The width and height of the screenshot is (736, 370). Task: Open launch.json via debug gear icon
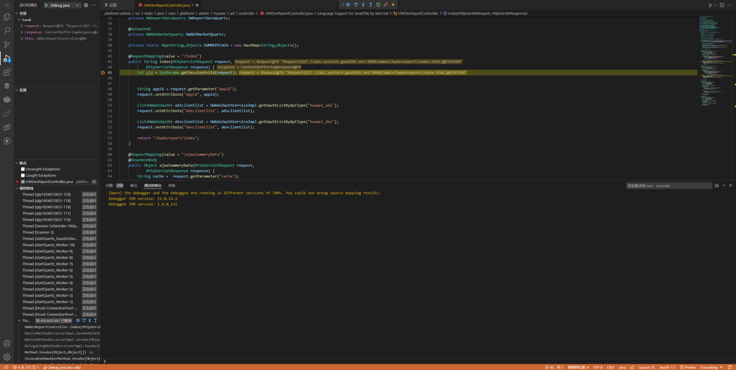pyautogui.click(x=86, y=5)
